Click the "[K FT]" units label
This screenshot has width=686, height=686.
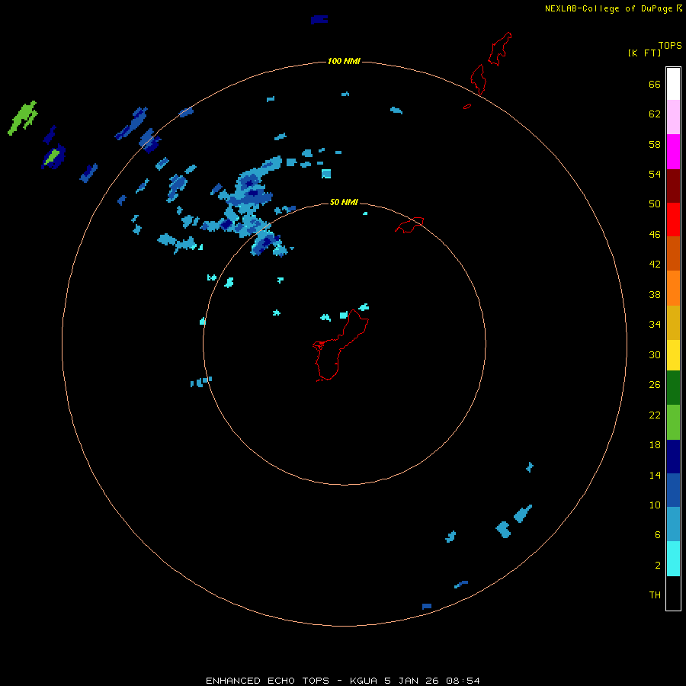[x=644, y=53]
